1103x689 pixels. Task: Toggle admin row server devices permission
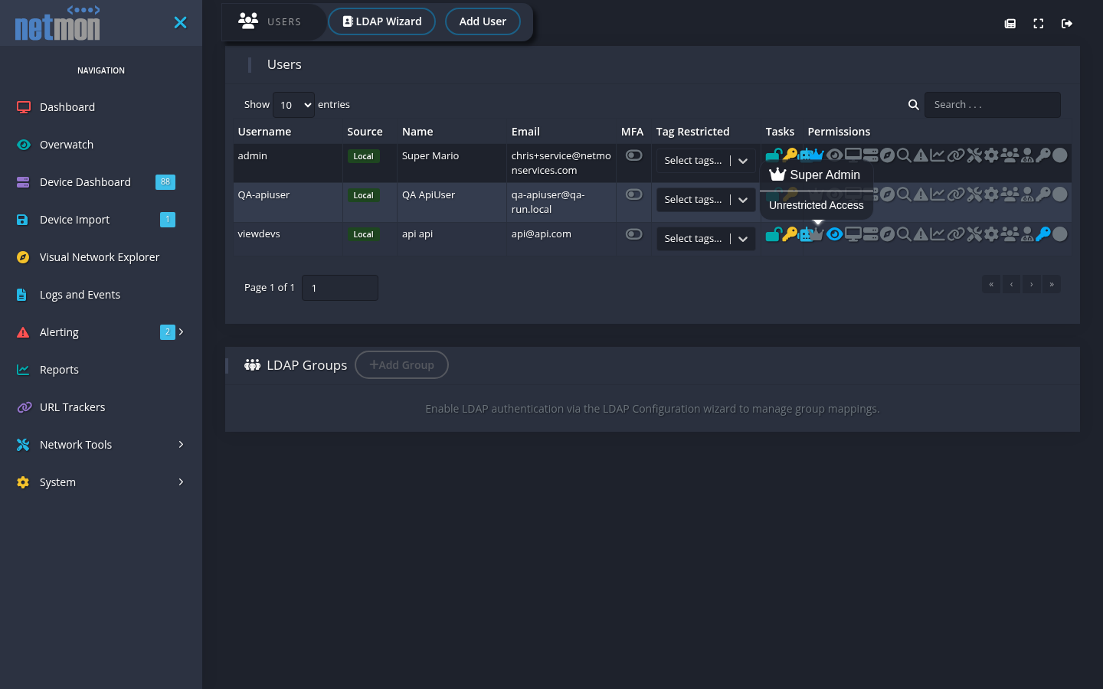click(871, 155)
